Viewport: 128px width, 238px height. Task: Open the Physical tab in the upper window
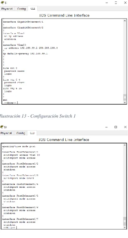(x=7, y=9)
